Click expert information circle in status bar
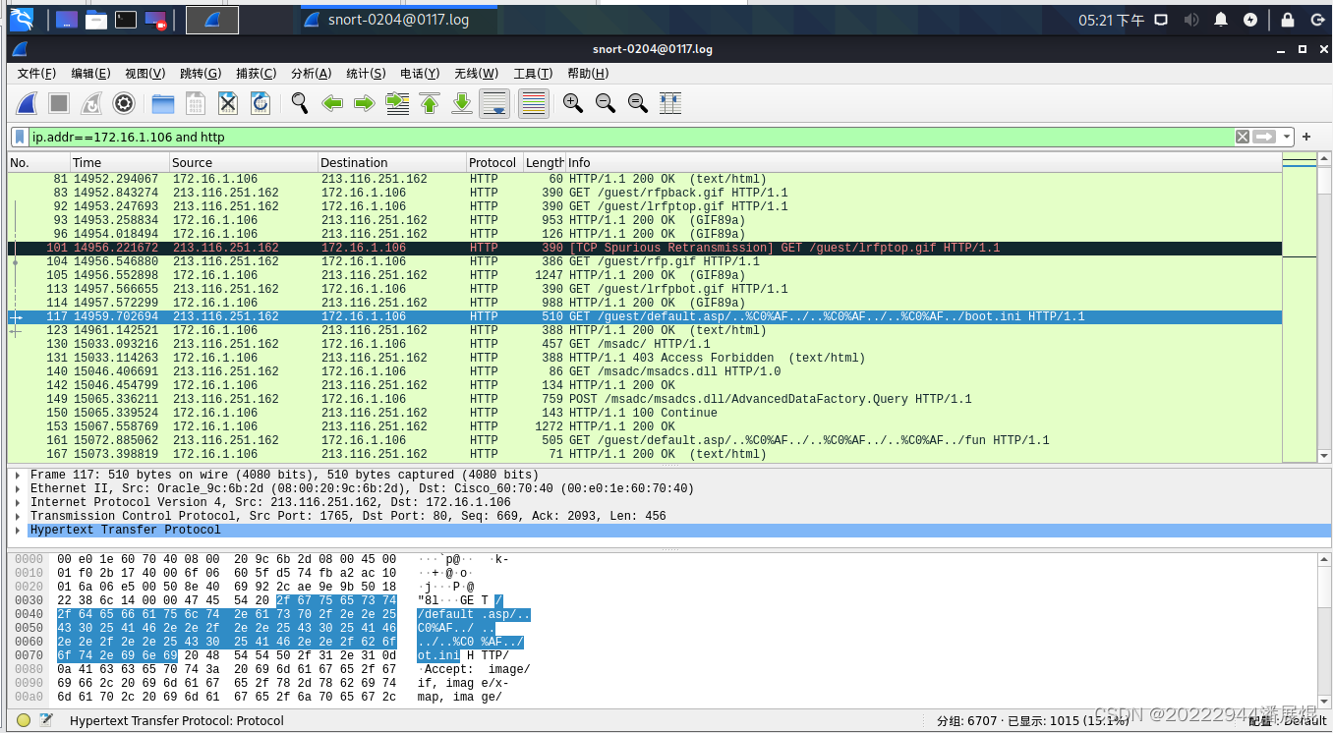The image size is (1333, 733). tap(24, 720)
